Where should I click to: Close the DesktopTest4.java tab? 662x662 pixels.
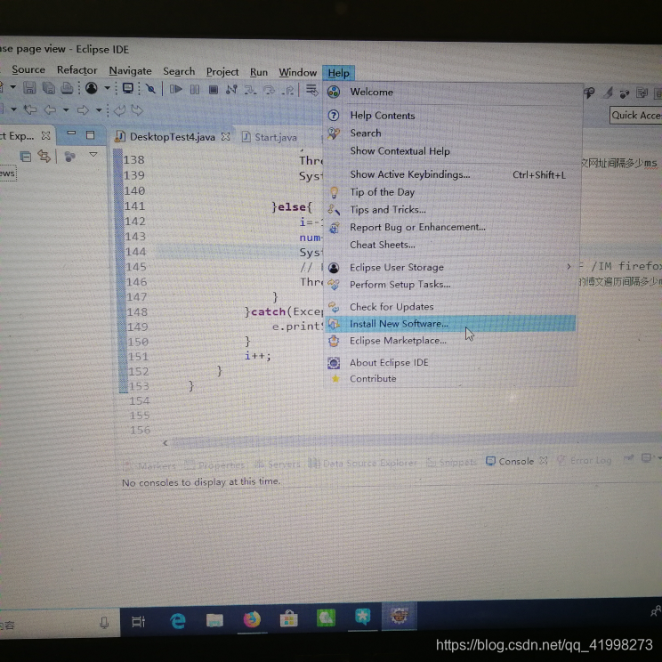226,137
